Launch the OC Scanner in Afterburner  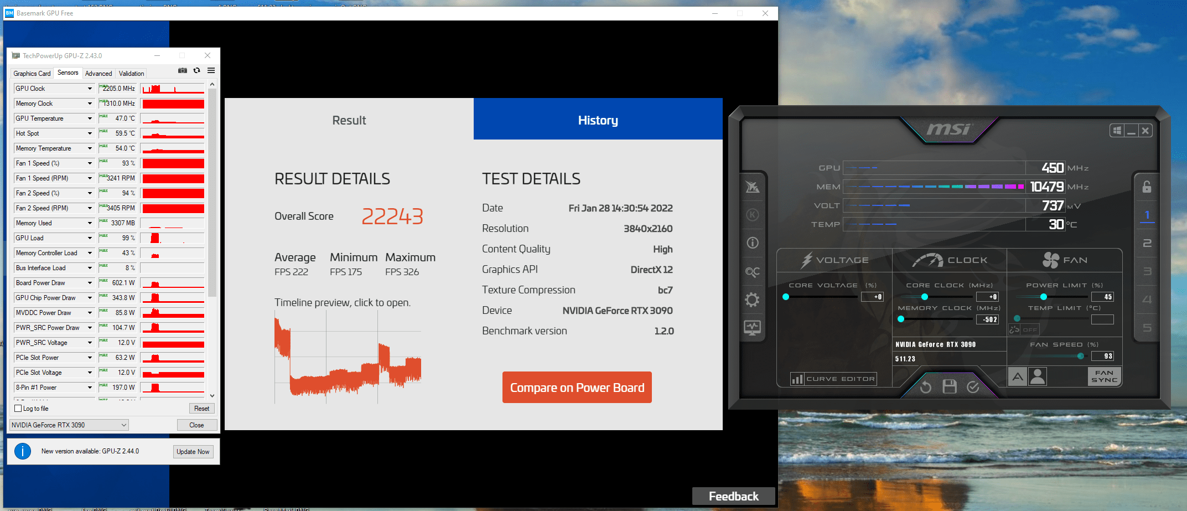pyautogui.click(x=753, y=271)
